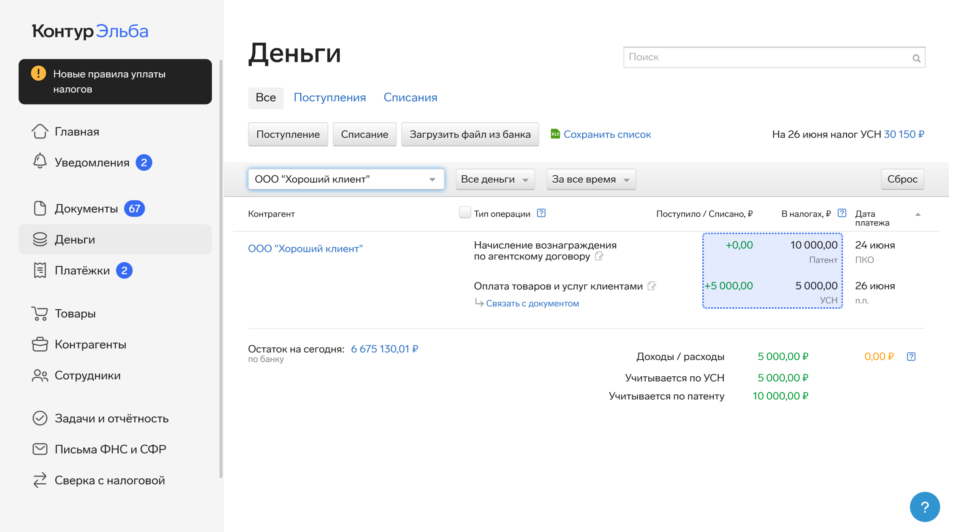Click the Списание button
This screenshot has width=955, height=532.
364,134
